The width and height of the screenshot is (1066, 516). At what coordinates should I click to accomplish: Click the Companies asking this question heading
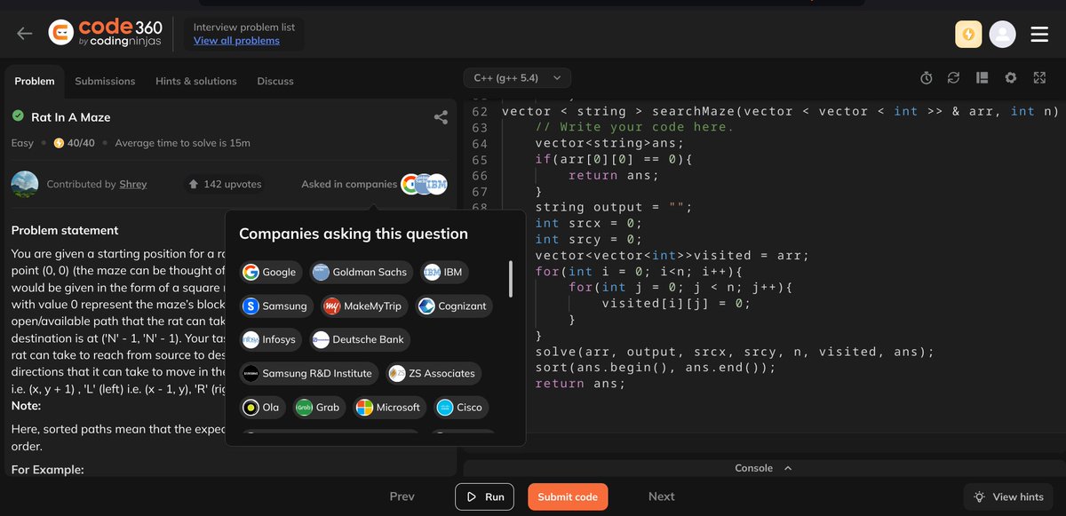[x=354, y=234]
